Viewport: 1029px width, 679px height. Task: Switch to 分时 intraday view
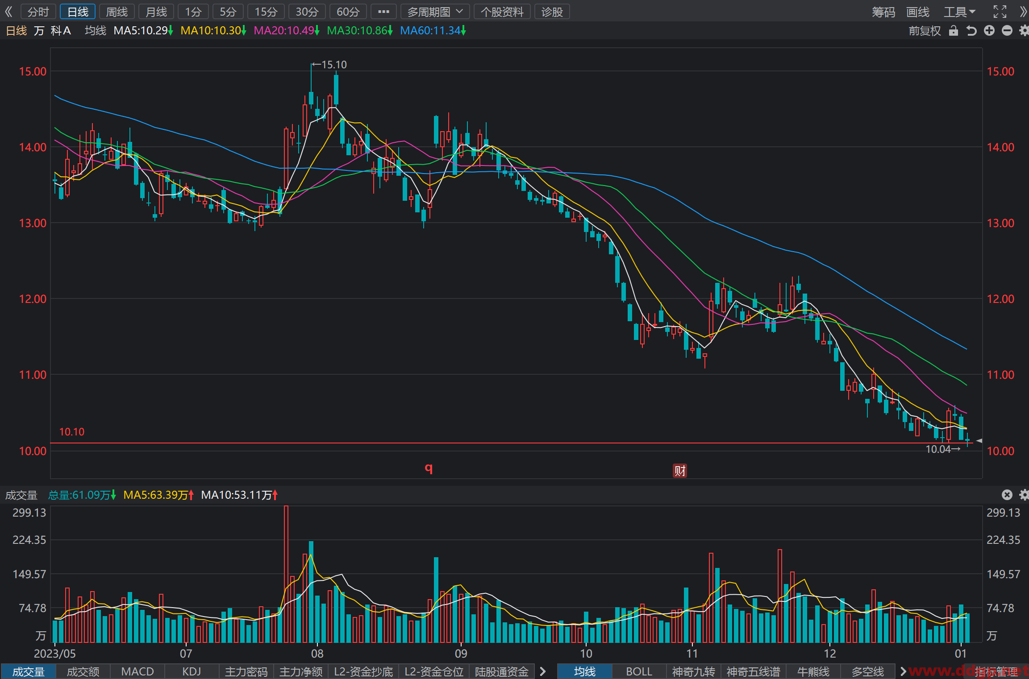(38, 12)
